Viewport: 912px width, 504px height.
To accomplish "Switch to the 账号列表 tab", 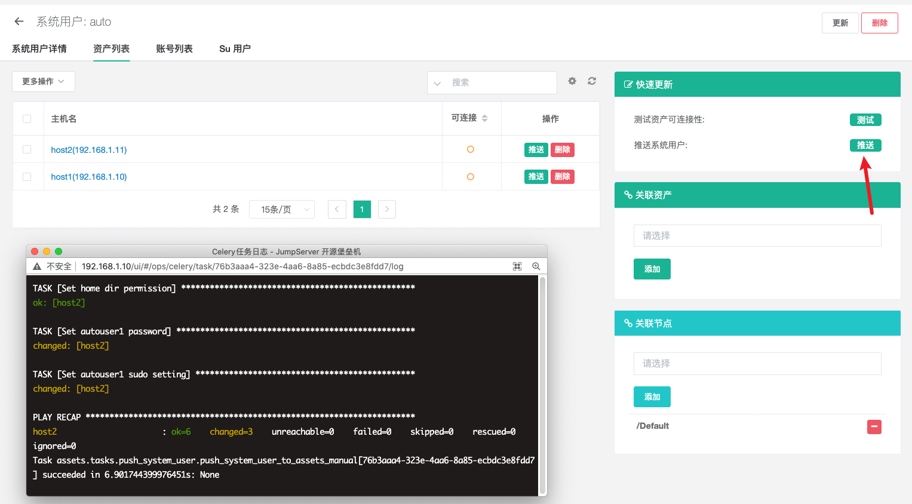I will 174,49.
